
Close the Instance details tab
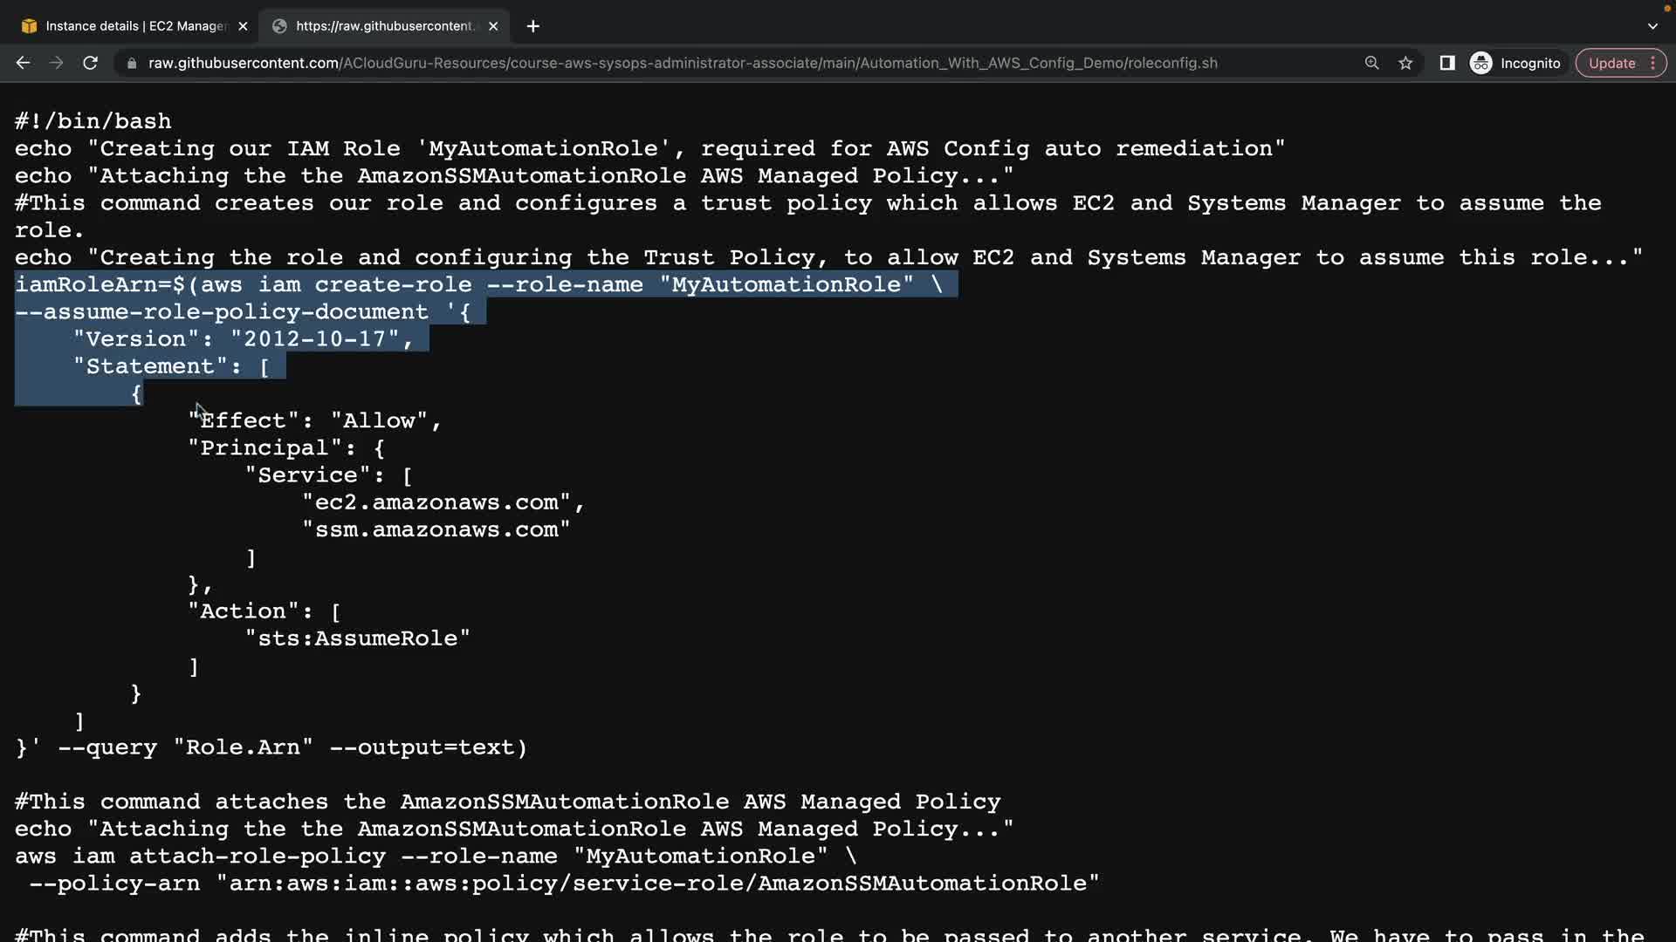[243, 26]
